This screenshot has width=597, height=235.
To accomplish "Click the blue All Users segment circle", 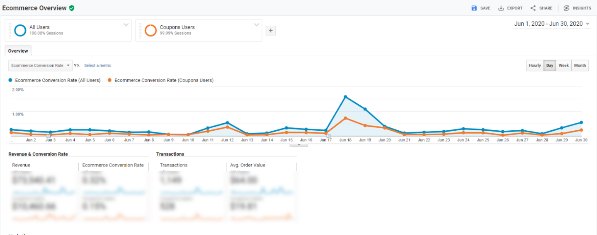I will (20, 30).
